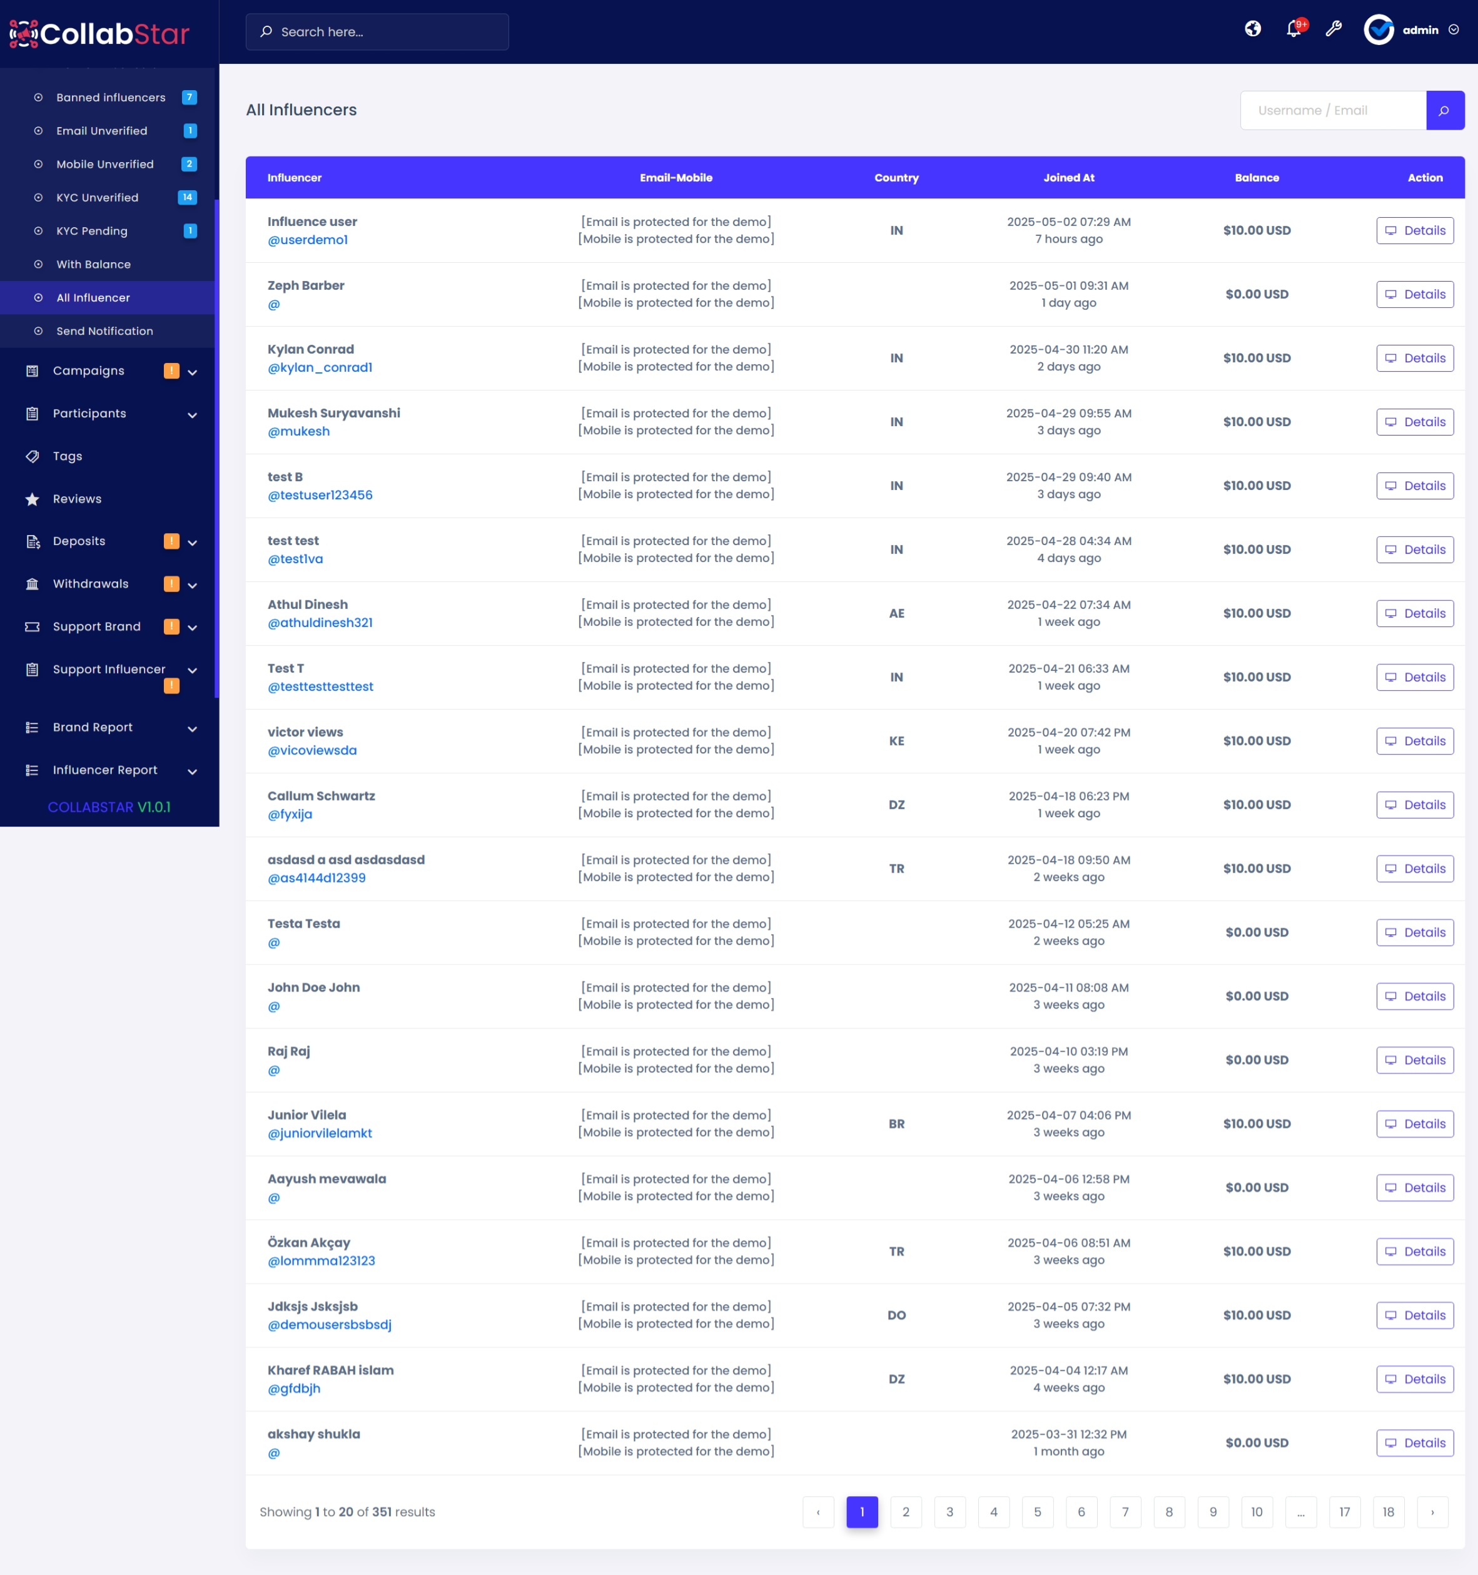Viewport: 1478px width, 1575px height.
Task: Click the CollabStar logo
Action: 99,33
